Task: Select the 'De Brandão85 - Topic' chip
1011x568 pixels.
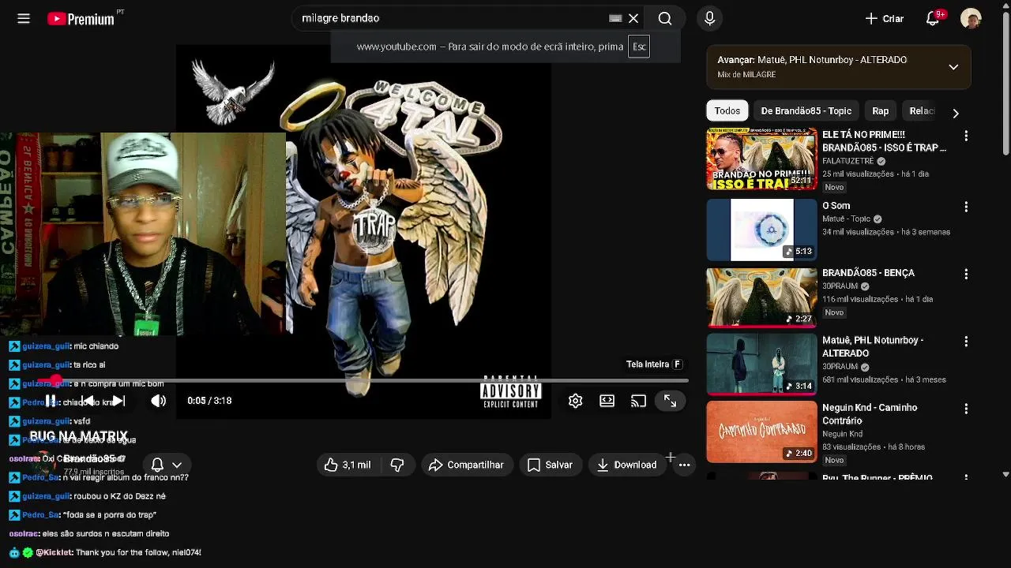Action: pyautogui.click(x=806, y=111)
